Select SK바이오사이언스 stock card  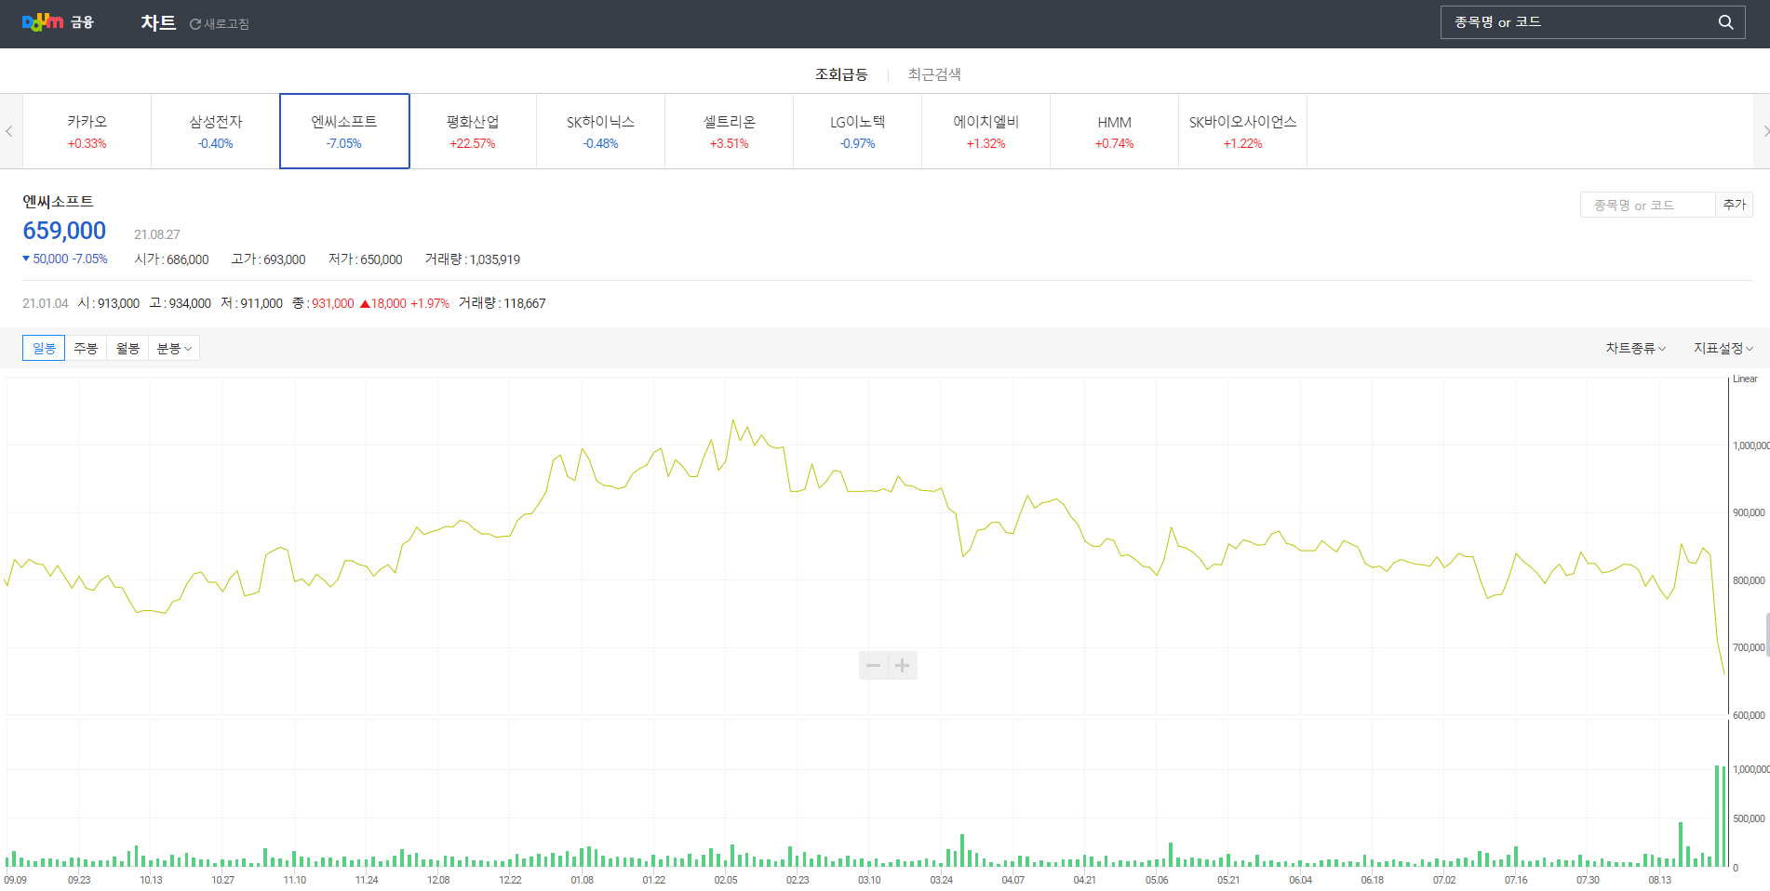[x=1242, y=131]
